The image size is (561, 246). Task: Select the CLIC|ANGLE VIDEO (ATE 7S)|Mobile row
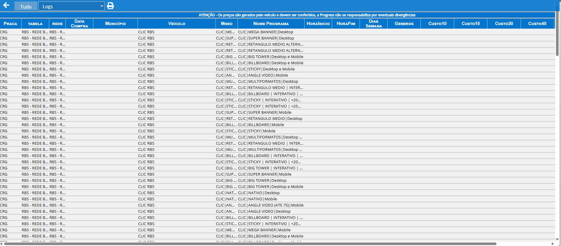[x=271, y=205]
